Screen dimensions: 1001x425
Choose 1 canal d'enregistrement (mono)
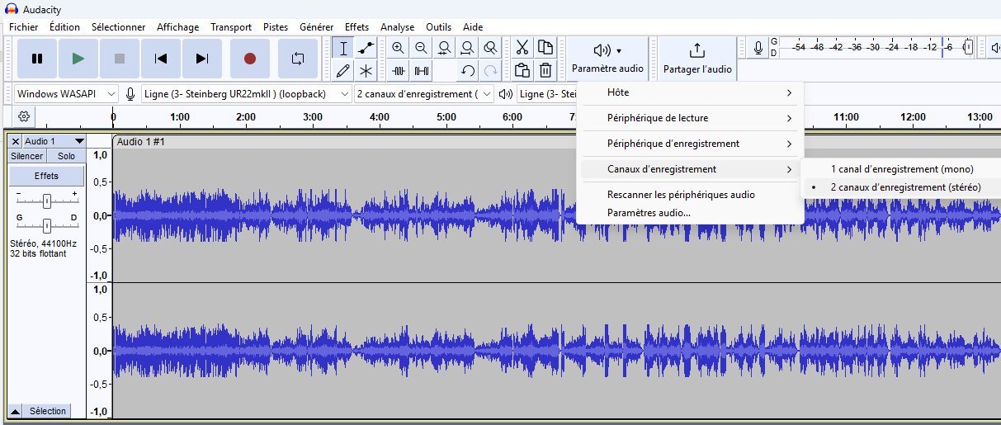[x=902, y=169]
